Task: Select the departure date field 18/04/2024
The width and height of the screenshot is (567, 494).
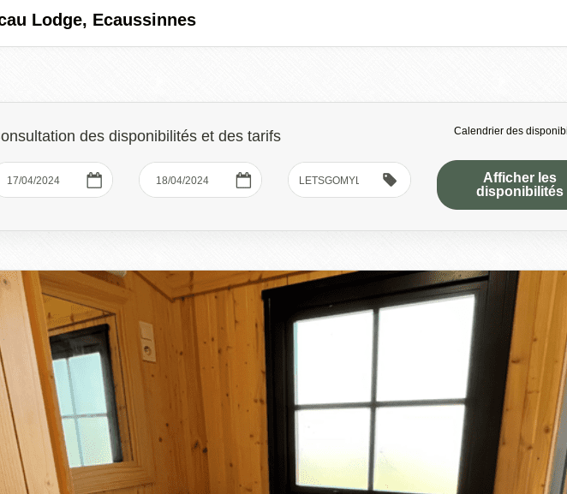Action: point(200,180)
